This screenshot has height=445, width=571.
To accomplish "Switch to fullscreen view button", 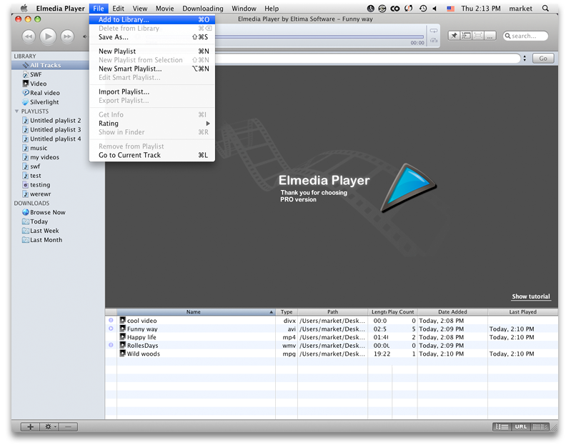I will [478, 36].
